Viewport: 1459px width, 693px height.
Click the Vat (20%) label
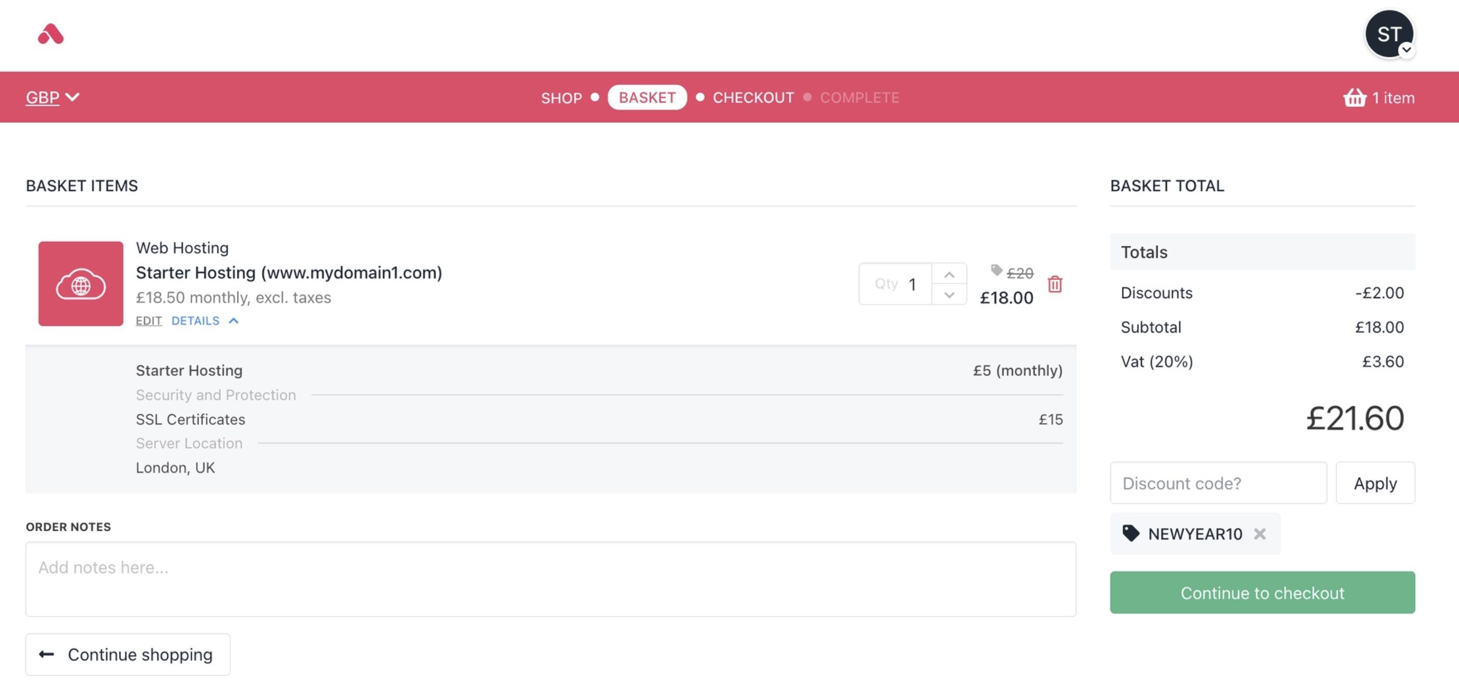1156,362
